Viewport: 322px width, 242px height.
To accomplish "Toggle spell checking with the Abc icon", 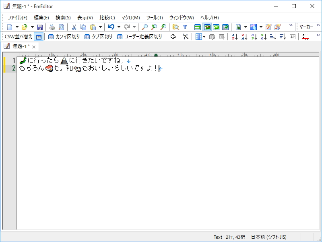I will 305,36.
